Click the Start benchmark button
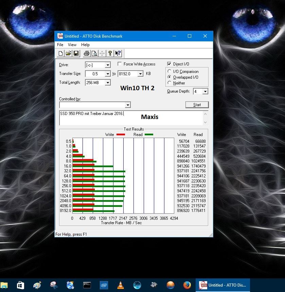 (197, 105)
